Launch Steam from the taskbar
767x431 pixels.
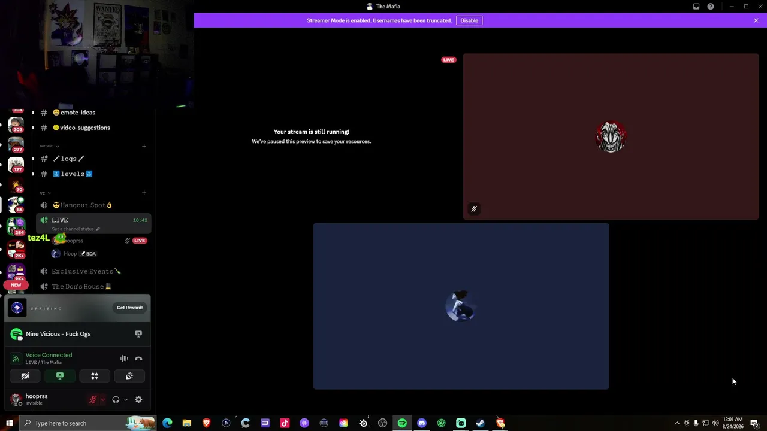(x=481, y=423)
